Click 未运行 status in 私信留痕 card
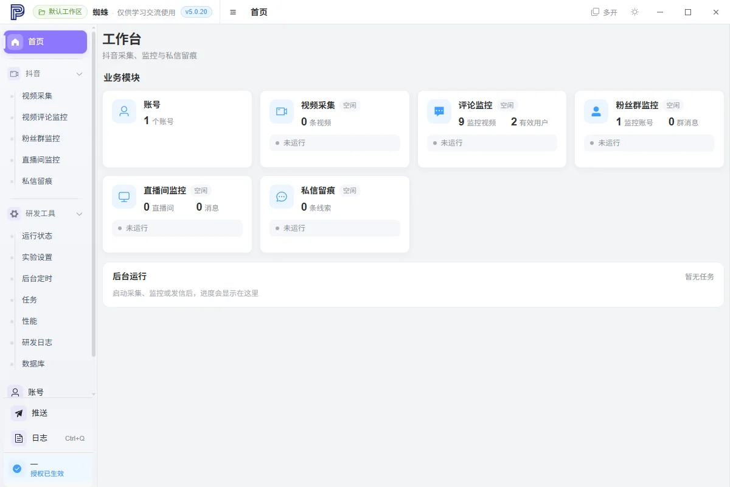The image size is (730, 487). (x=335, y=228)
